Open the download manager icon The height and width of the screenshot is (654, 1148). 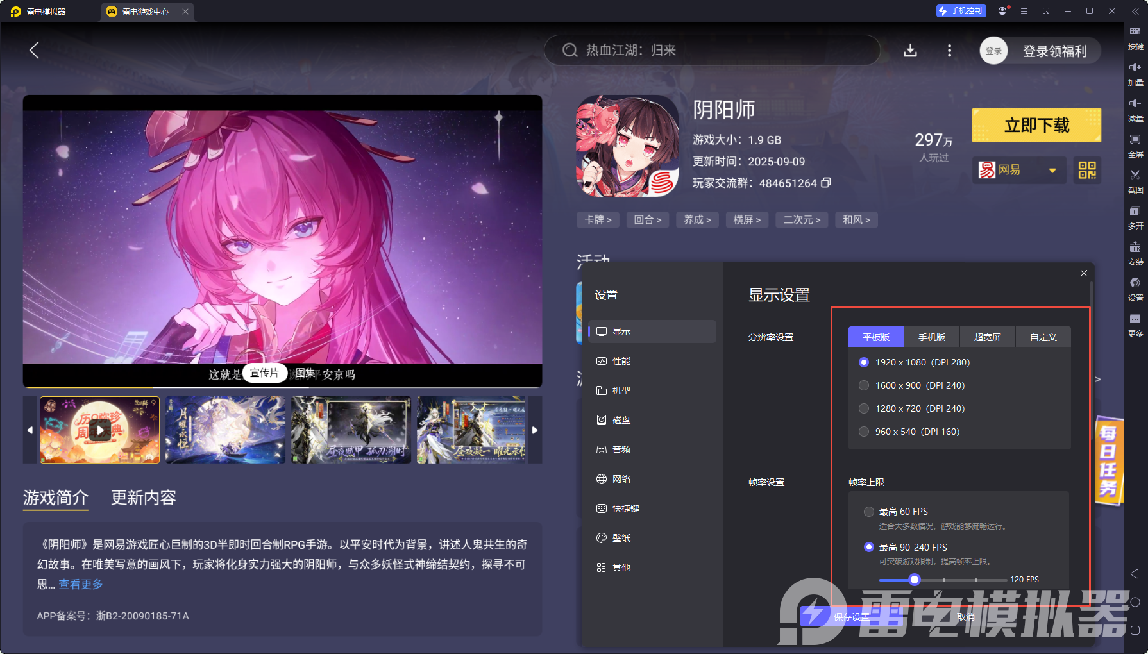tap(910, 50)
